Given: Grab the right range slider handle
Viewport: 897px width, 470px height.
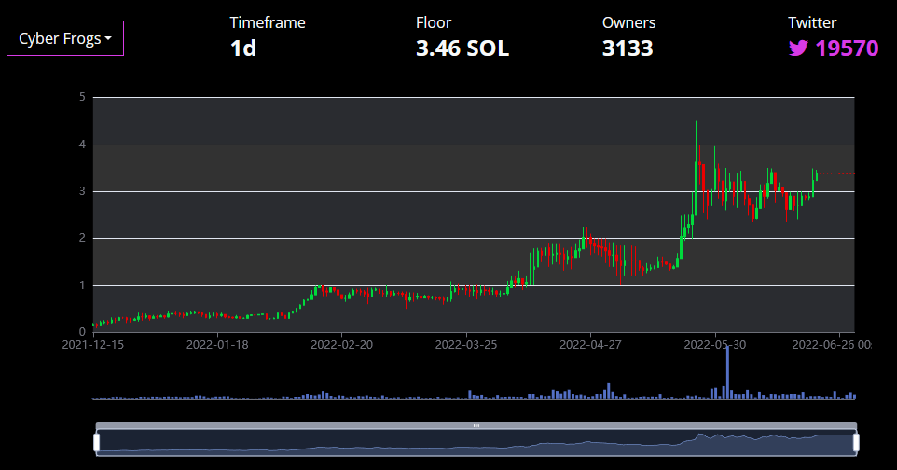Looking at the screenshot, I should (x=856, y=443).
